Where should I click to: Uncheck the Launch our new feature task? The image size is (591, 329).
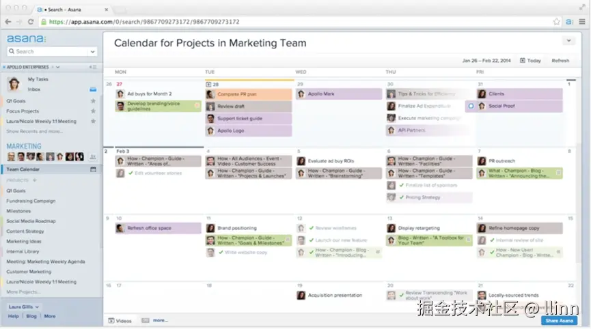(x=312, y=240)
